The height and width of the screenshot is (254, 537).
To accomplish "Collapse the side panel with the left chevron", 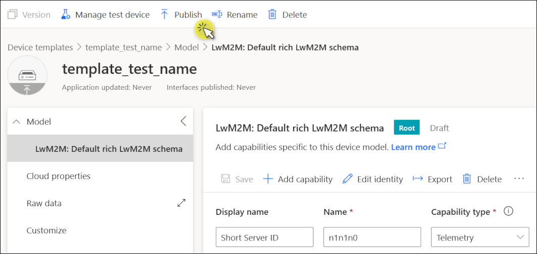I will point(183,121).
